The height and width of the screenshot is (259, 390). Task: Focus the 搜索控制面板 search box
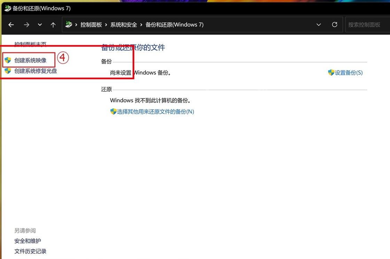pos(368,25)
